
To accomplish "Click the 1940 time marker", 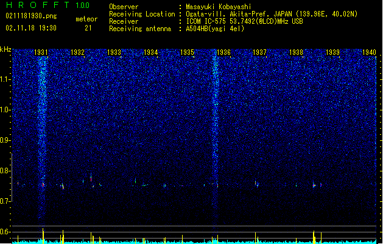I will (369, 52).
